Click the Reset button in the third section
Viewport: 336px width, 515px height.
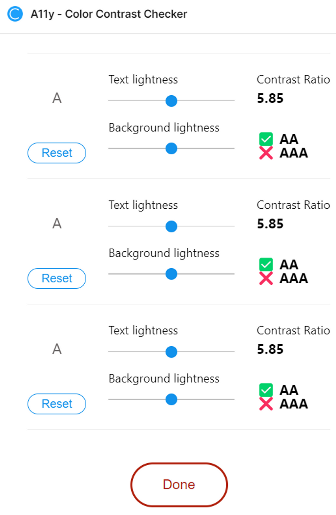[x=57, y=404]
